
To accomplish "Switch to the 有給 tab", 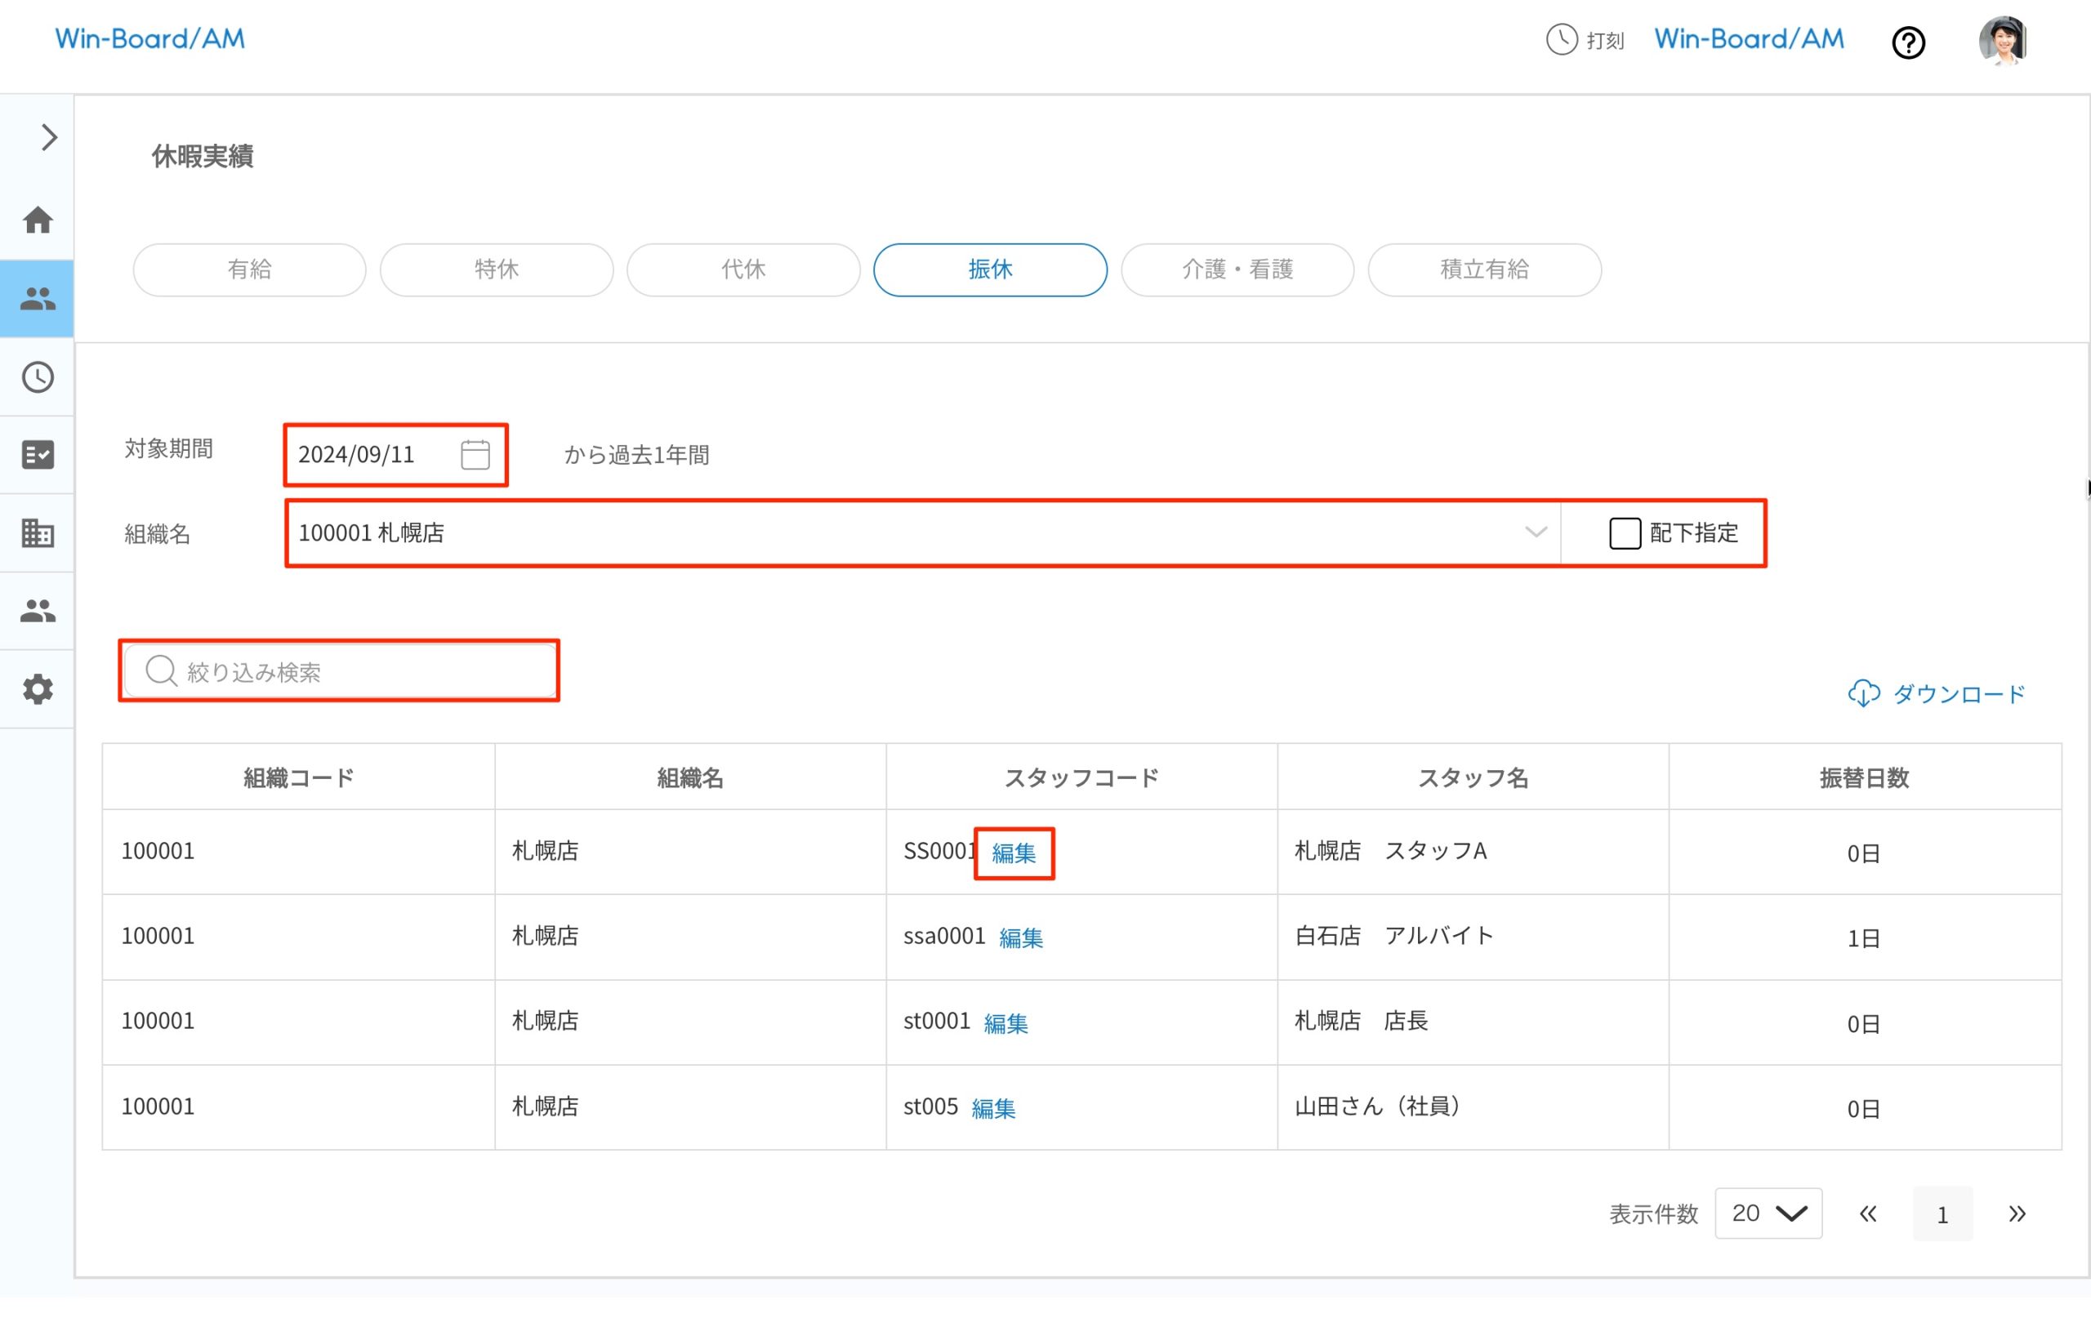I will click(249, 270).
